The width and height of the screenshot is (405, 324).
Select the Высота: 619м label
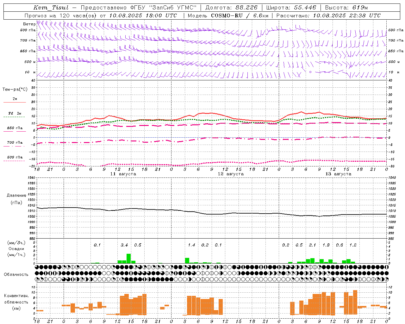[346, 8]
